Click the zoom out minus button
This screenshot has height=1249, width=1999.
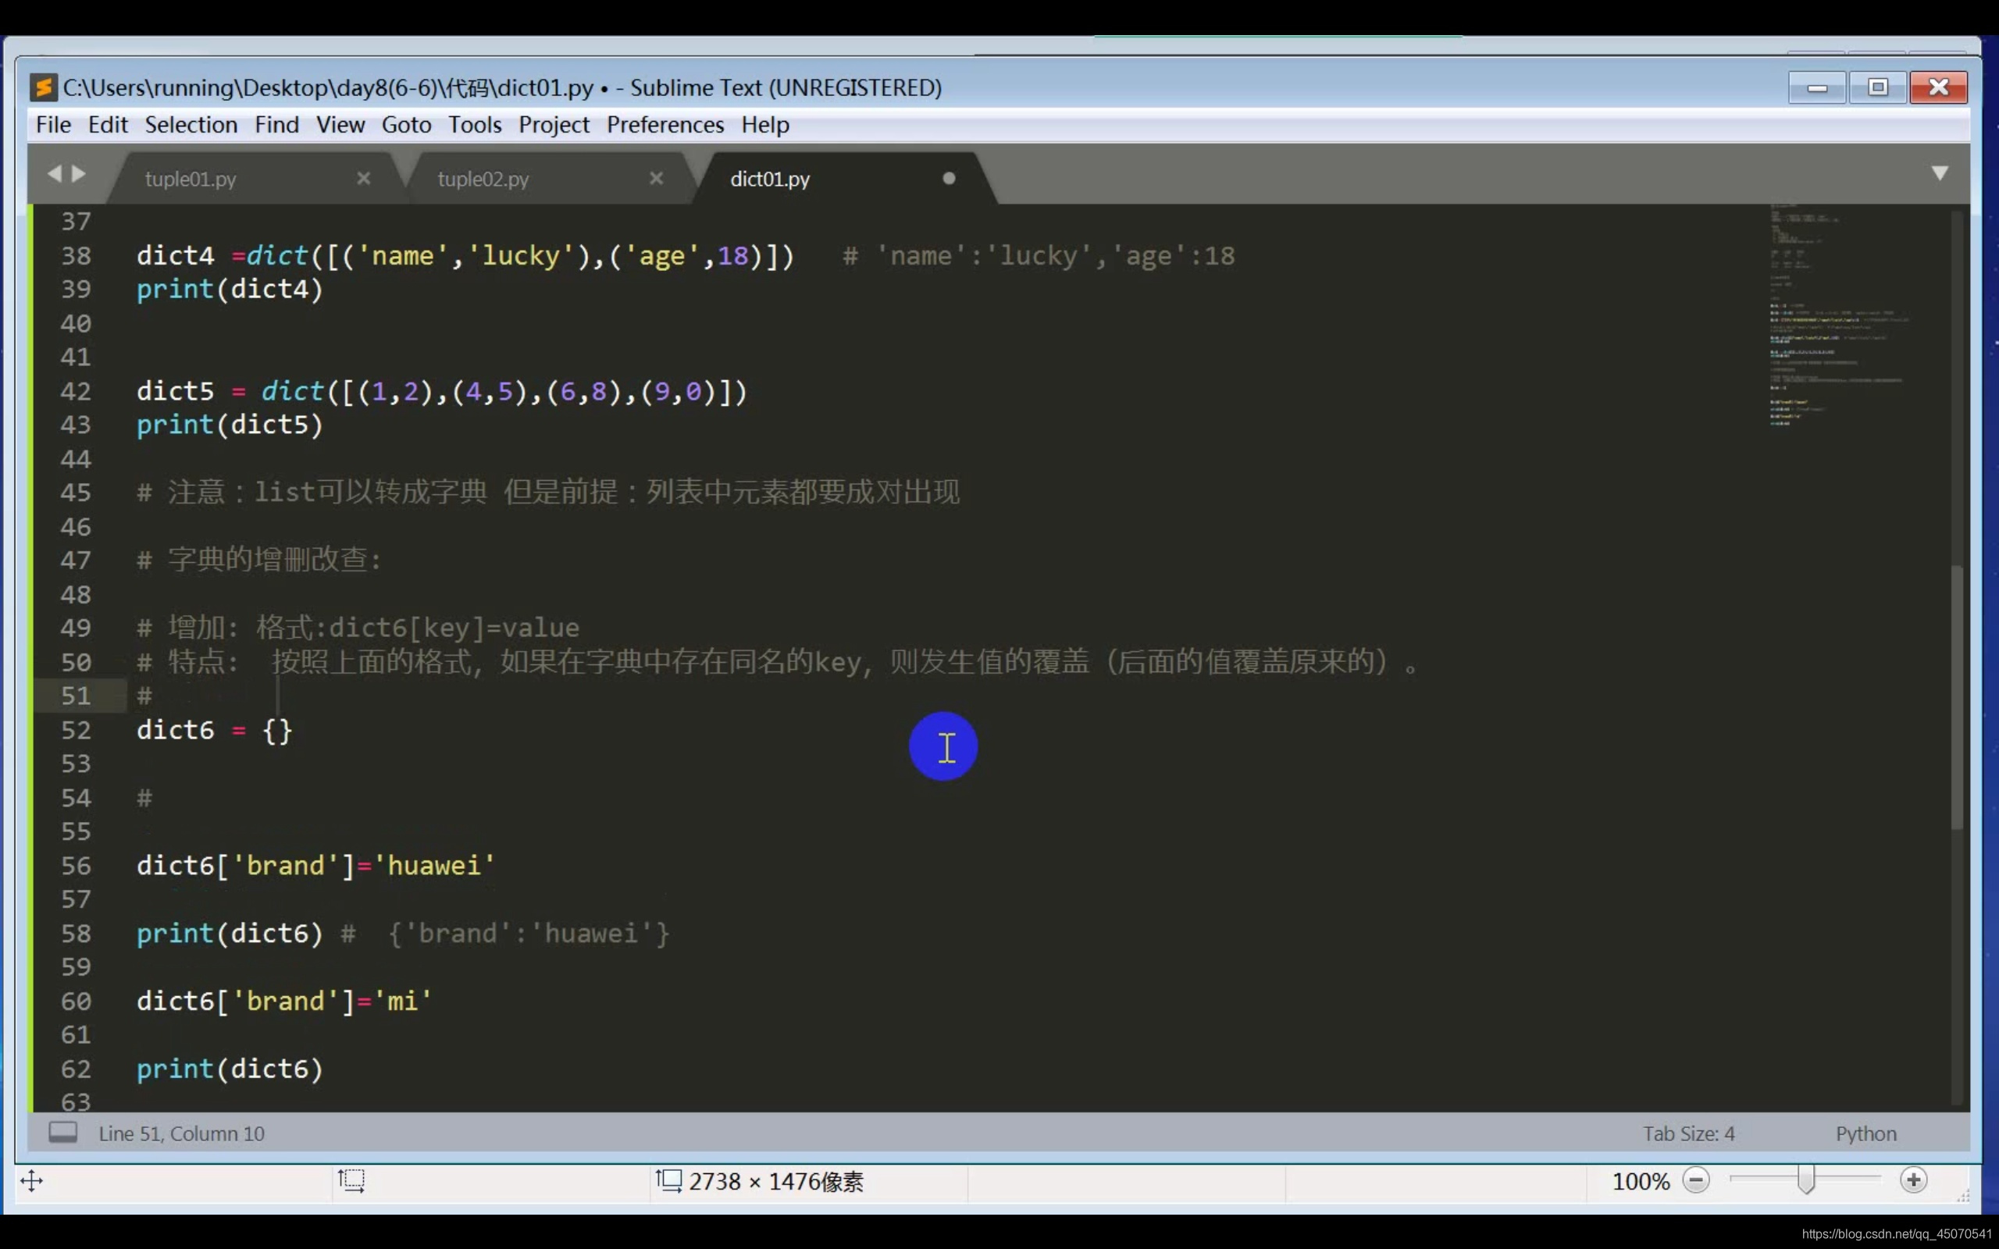(1696, 1180)
